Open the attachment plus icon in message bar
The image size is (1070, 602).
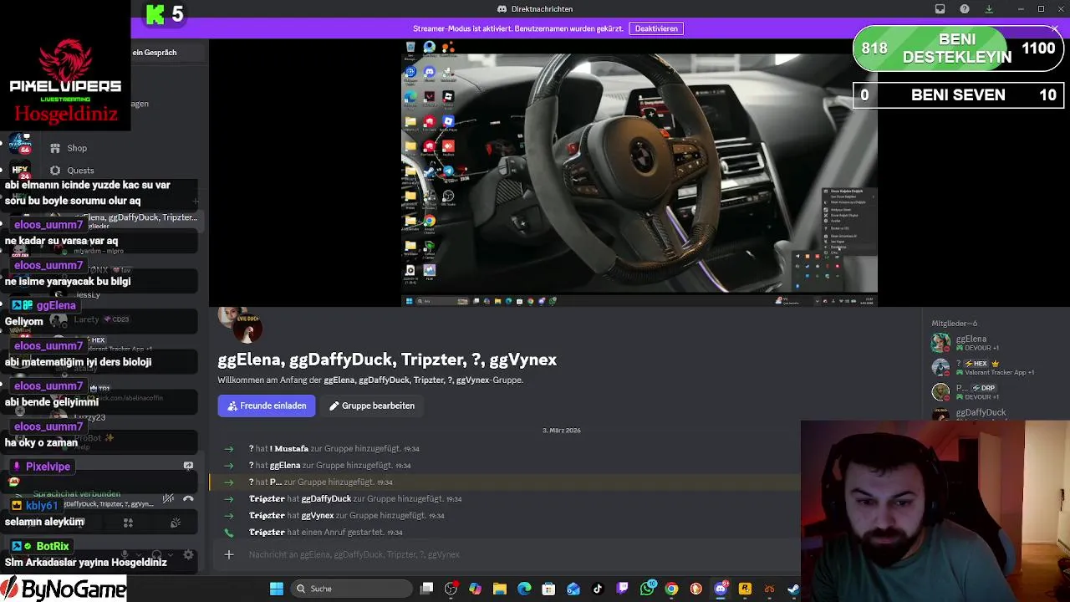tap(229, 554)
